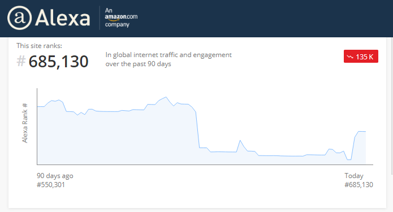
Task: Click the 'Today' axis label
Action: pos(354,176)
